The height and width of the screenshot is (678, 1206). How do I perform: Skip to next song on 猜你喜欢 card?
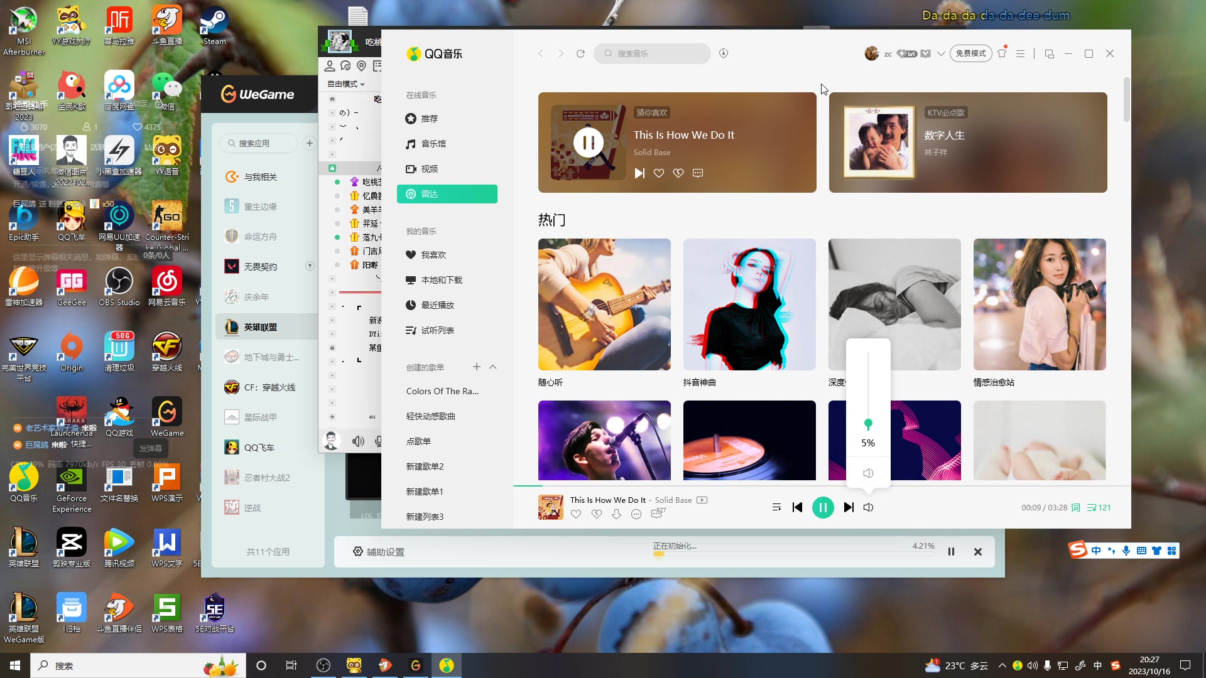tap(639, 173)
